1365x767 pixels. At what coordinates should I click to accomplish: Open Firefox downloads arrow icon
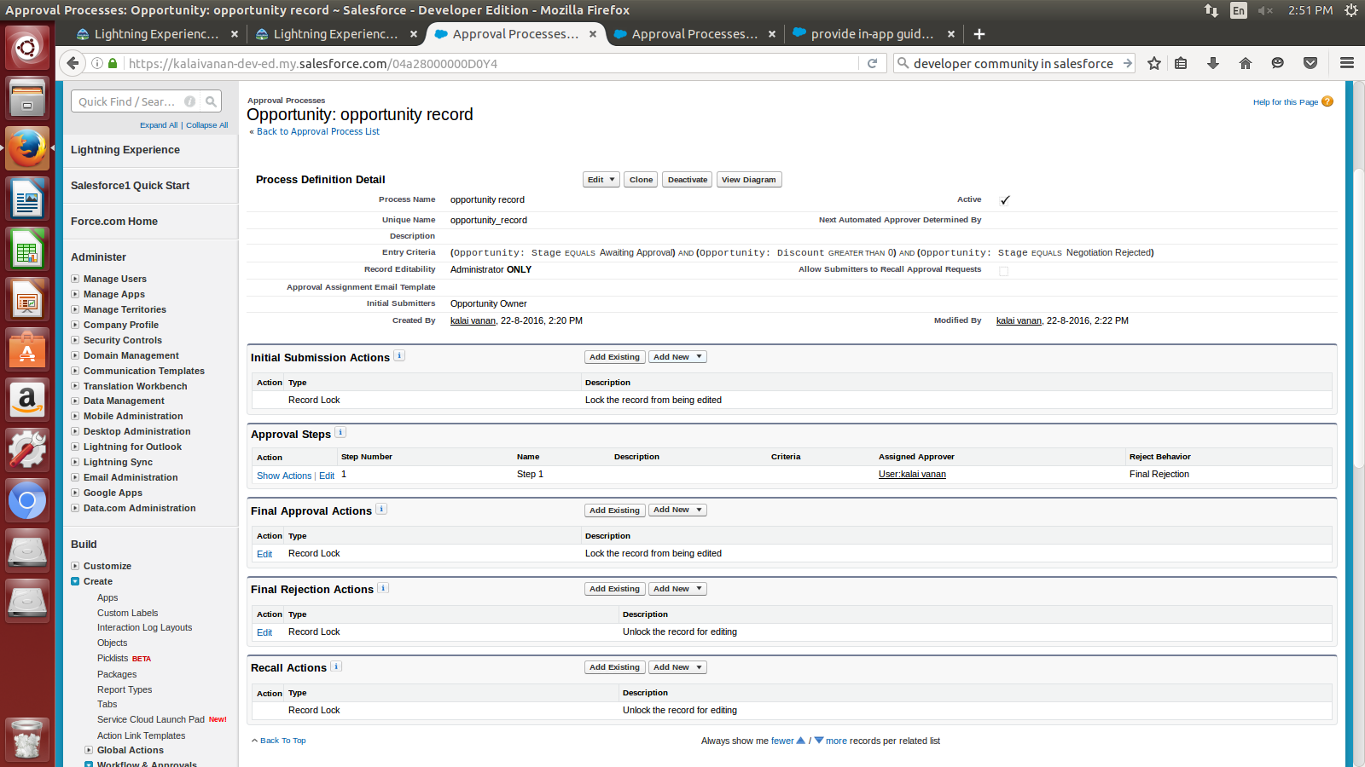pyautogui.click(x=1212, y=63)
